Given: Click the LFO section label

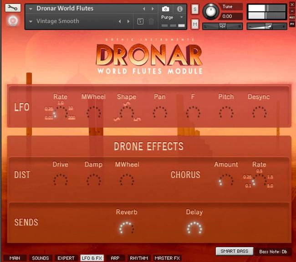Looking at the screenshot, I should [x=22, y=107].
